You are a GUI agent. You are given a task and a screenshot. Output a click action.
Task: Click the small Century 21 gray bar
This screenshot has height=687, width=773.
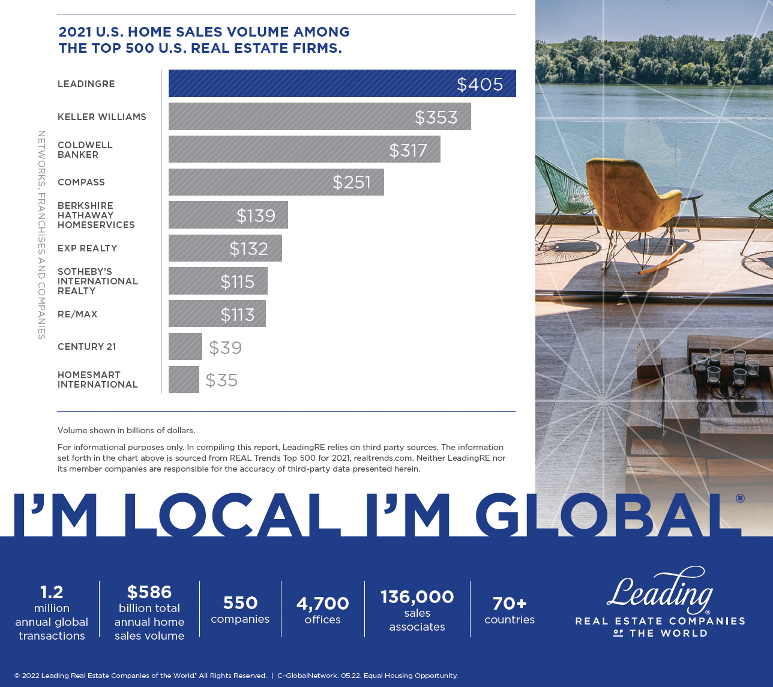185,347
